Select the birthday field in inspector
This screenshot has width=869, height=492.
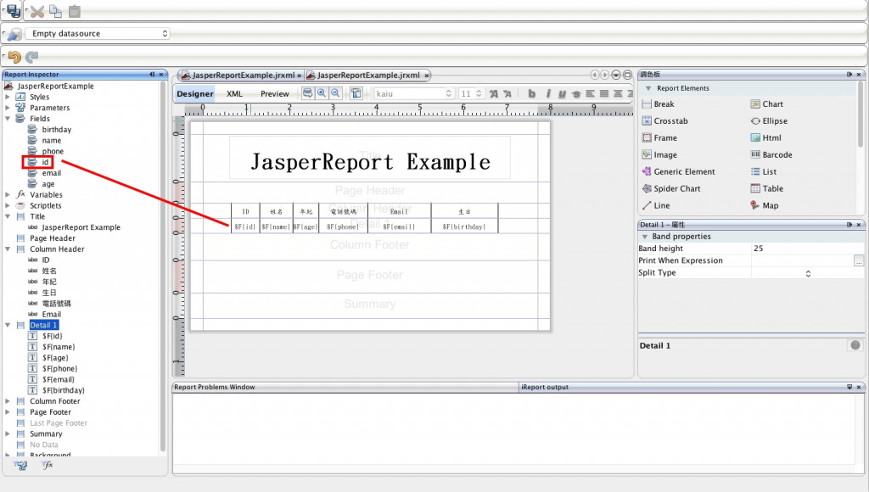click(57, 130)
